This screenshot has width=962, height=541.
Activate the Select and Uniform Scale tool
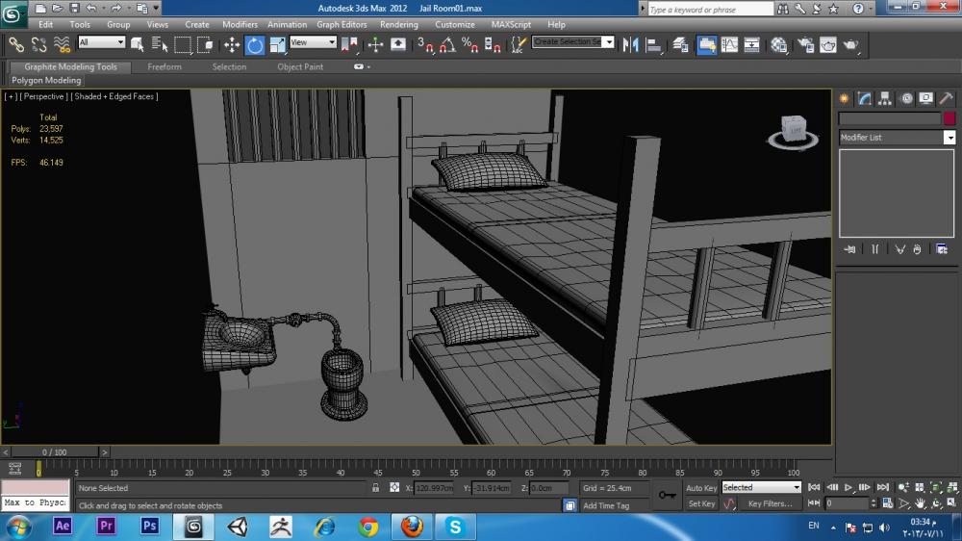pos(277,44)
